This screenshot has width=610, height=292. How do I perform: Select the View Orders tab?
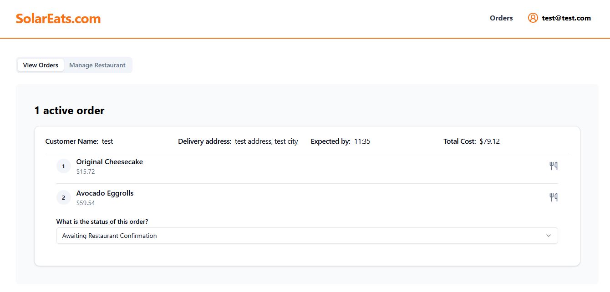[41, 65]
